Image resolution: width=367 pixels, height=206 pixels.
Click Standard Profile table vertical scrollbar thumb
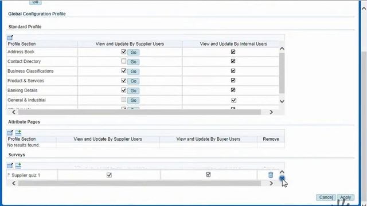(282, 73)
